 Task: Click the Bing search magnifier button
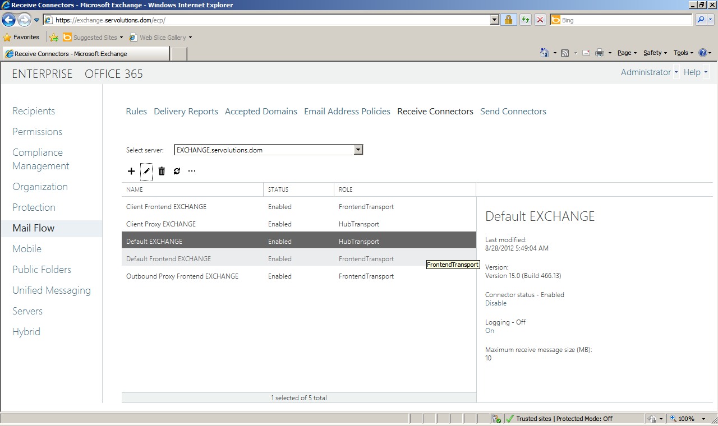pyautogui.click(x=701, y=20)
